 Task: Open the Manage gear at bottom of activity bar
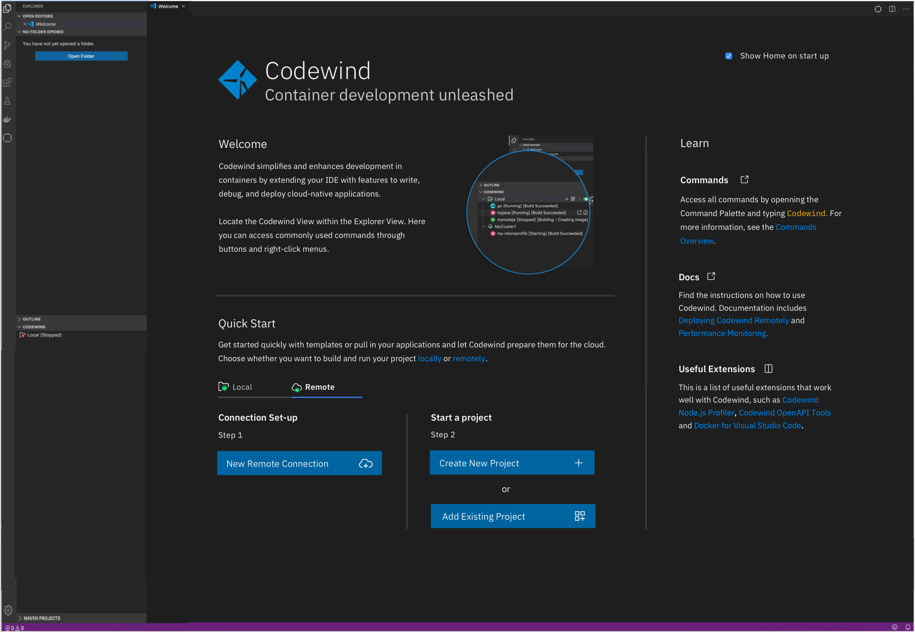coord(7,610)
